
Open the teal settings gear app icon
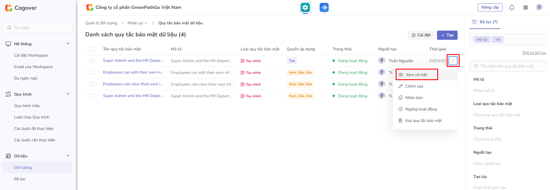(x=305, y=7)
